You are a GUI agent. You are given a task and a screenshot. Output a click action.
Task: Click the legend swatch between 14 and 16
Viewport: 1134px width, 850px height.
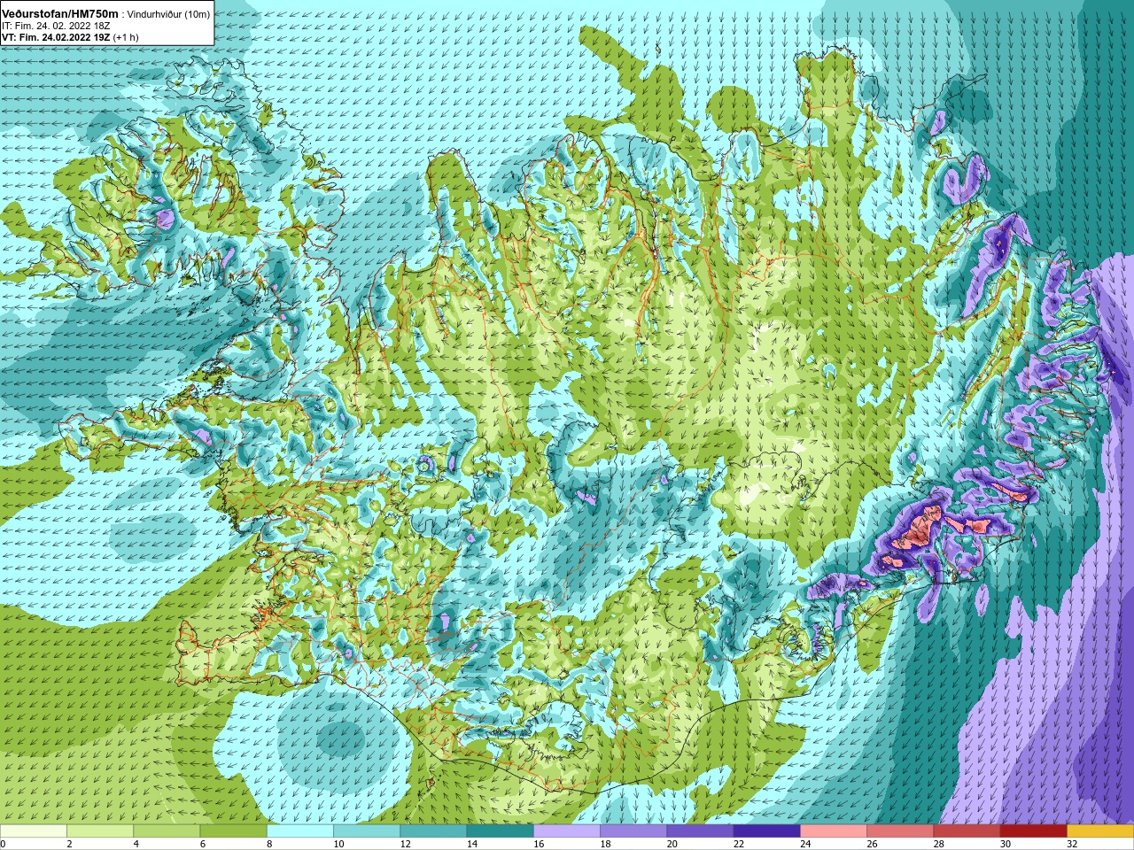point(500,831)
